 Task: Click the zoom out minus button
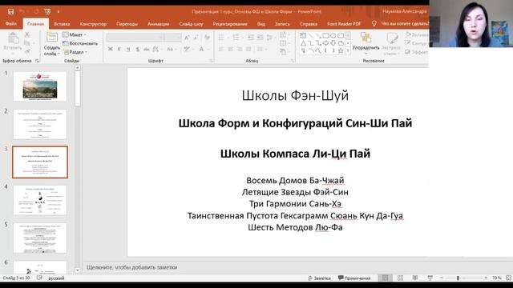pyautogui.click(x=442, y=278)
